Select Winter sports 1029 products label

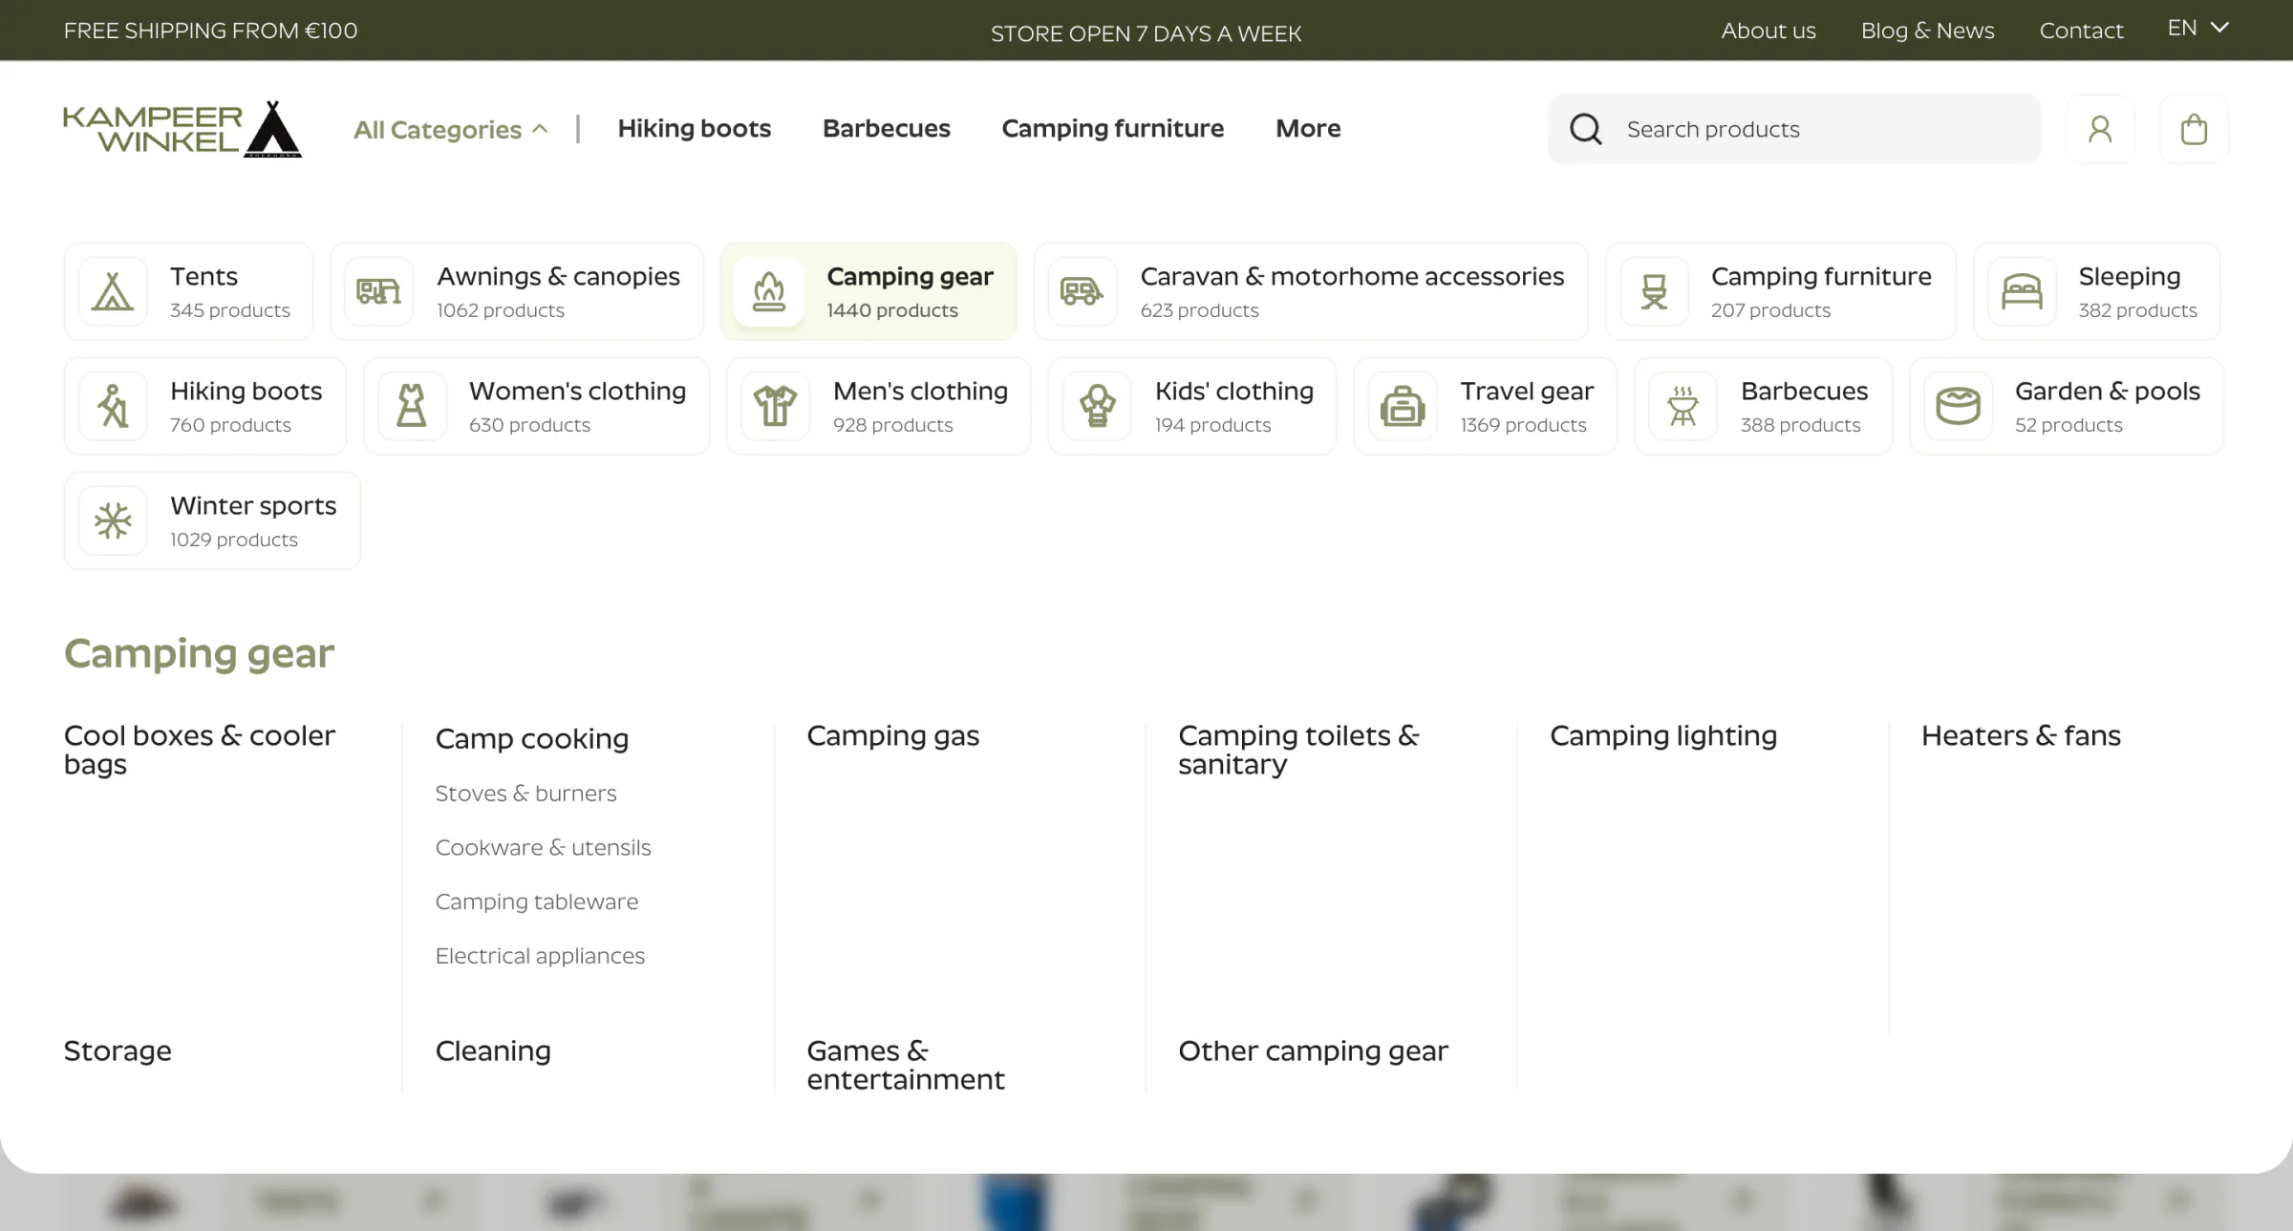253,520
